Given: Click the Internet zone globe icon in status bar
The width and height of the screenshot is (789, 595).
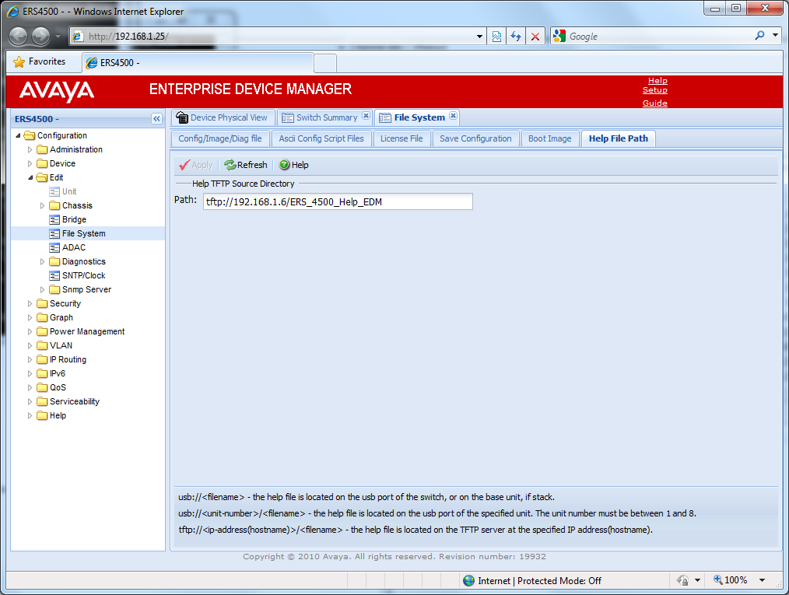Looking at the screenshot, I should pyautogui.click(x=468, y=580).
